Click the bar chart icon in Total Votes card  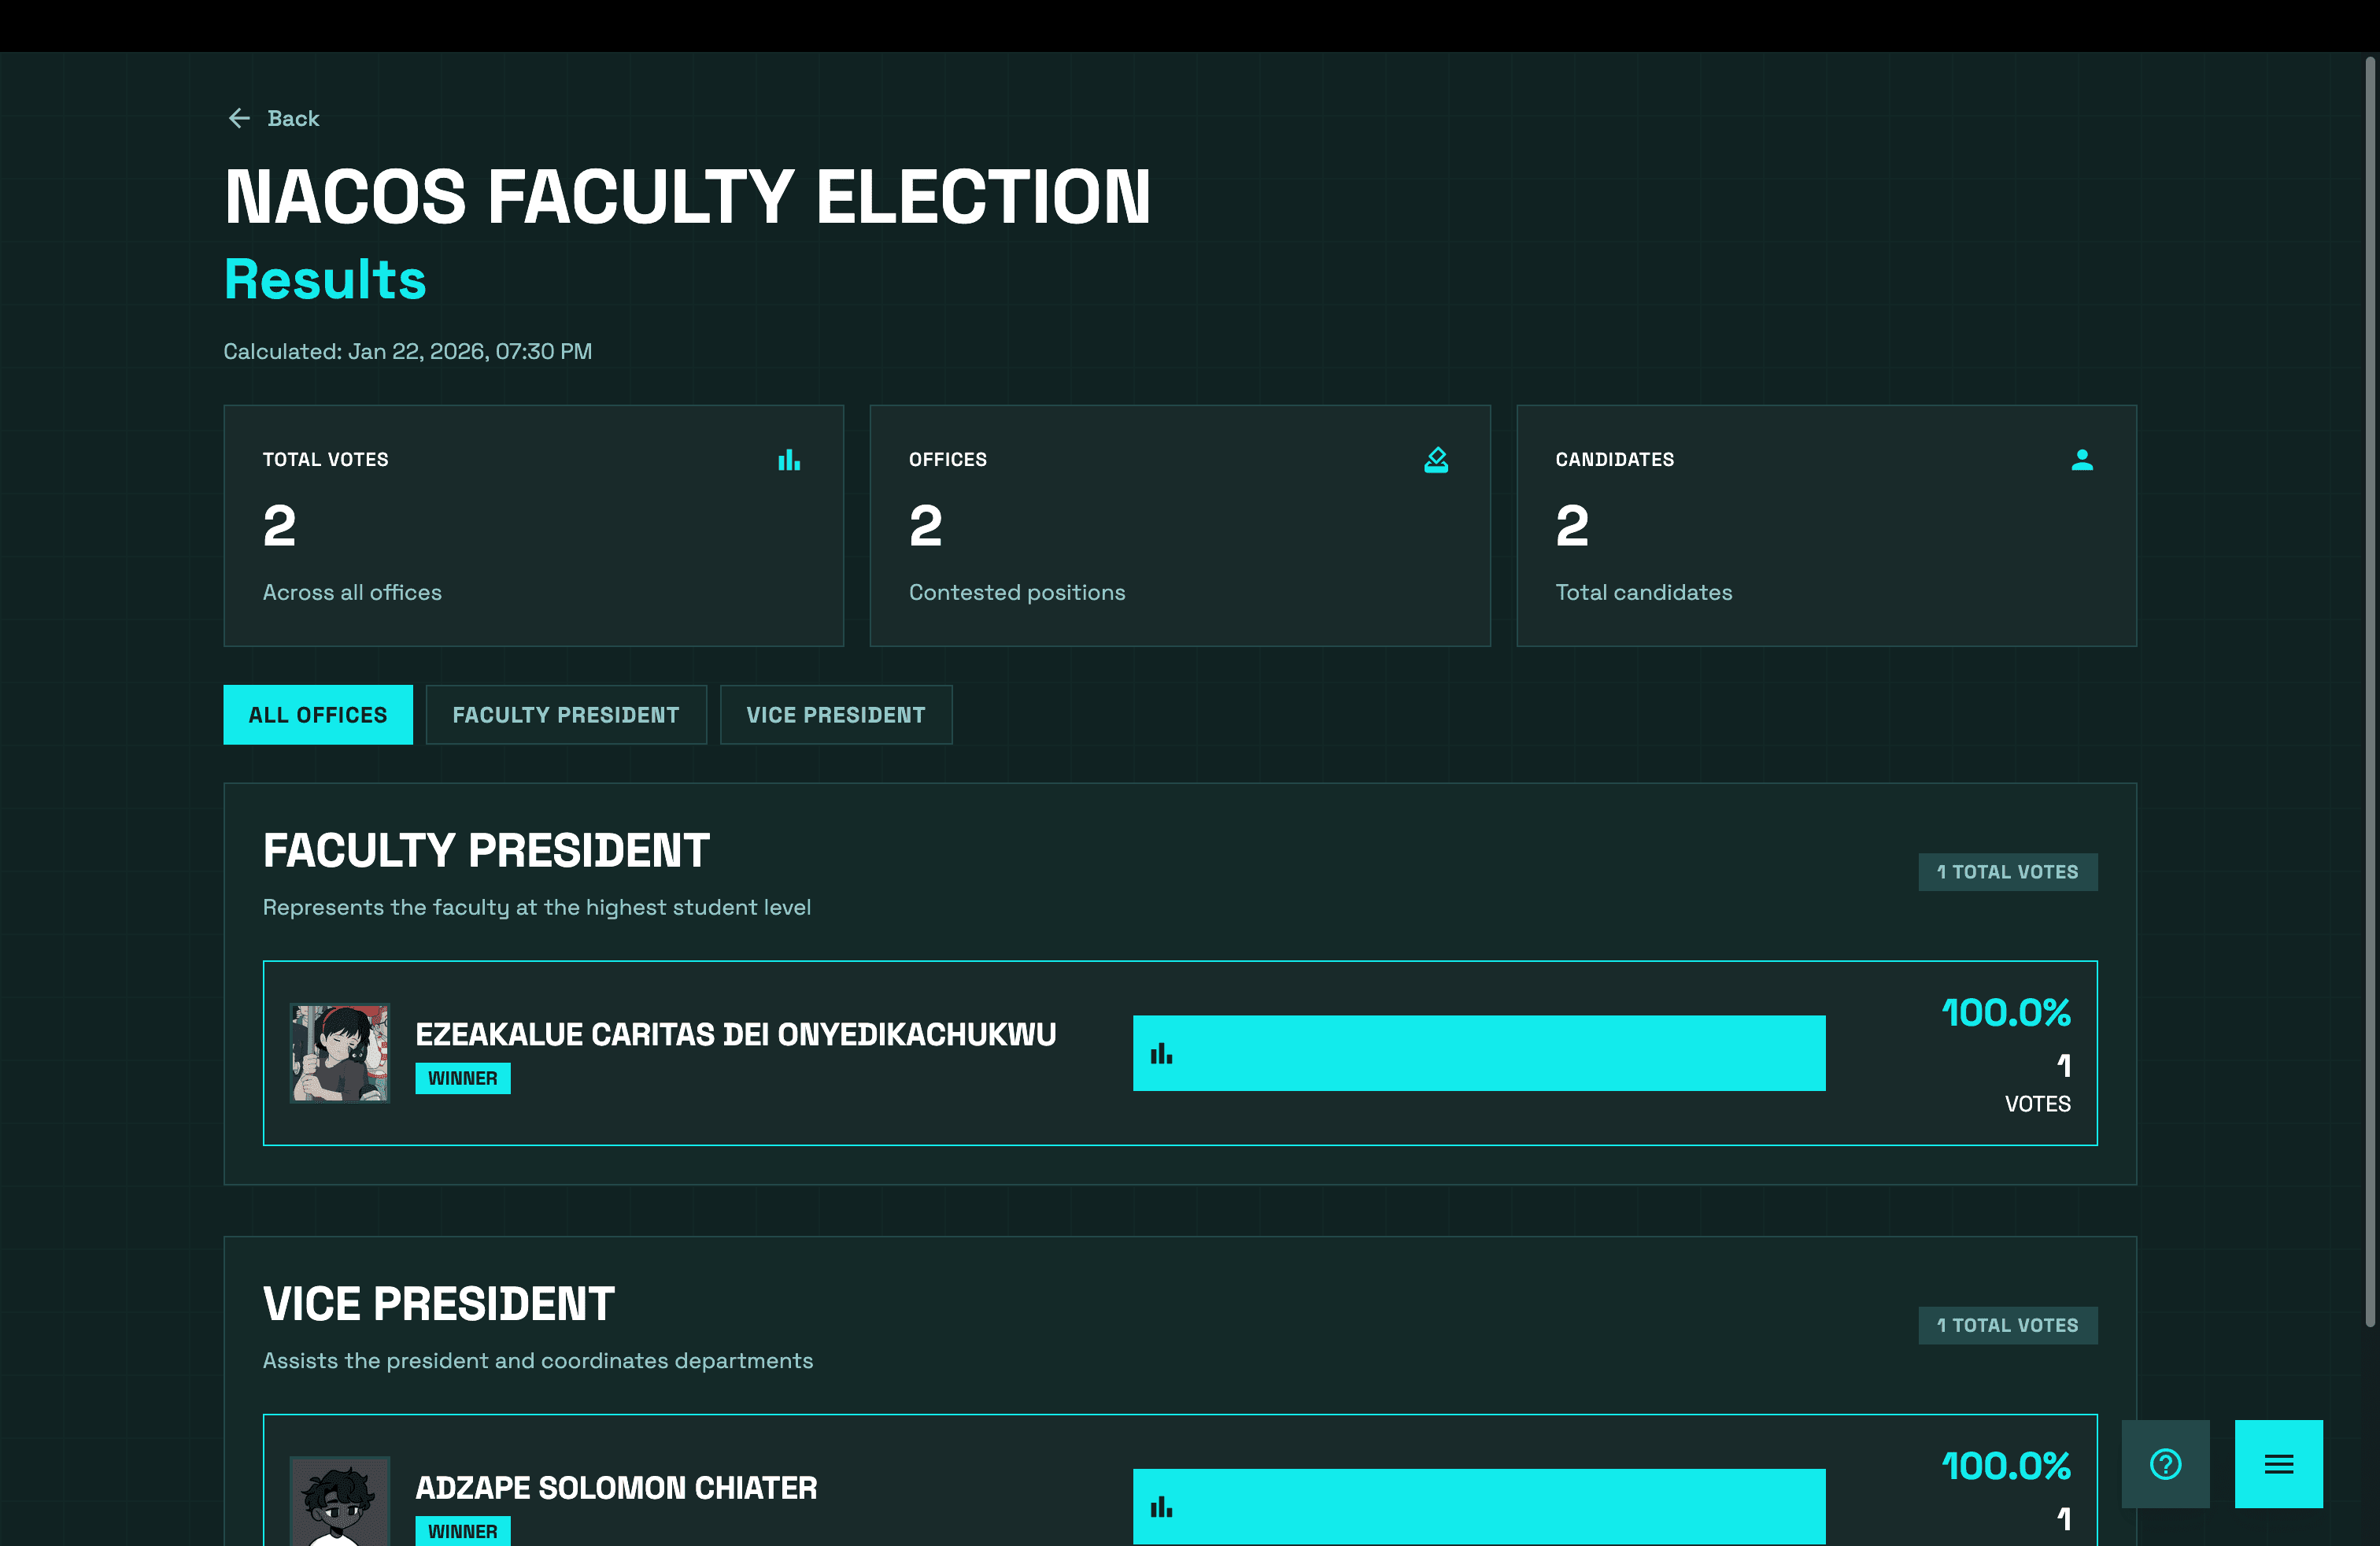789,460
